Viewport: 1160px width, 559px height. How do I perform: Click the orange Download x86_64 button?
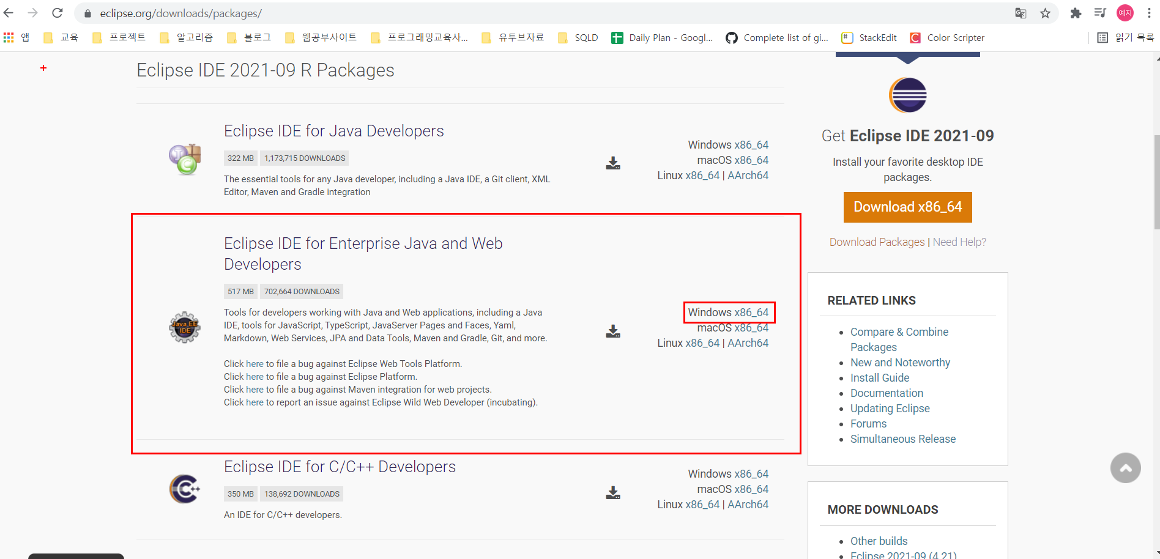coord(908,207)
